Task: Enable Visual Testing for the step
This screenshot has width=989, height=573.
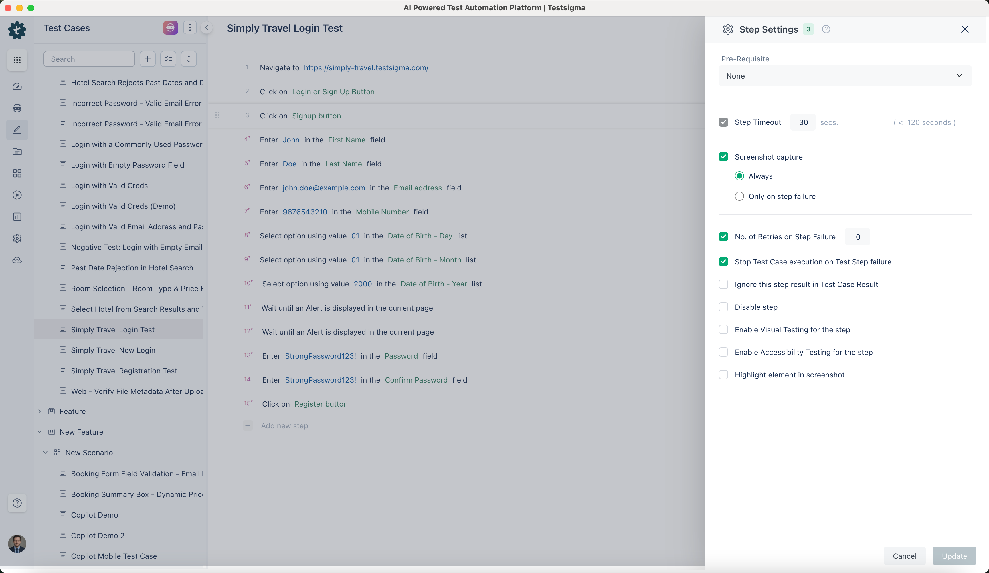Action: tap(724, 330)
